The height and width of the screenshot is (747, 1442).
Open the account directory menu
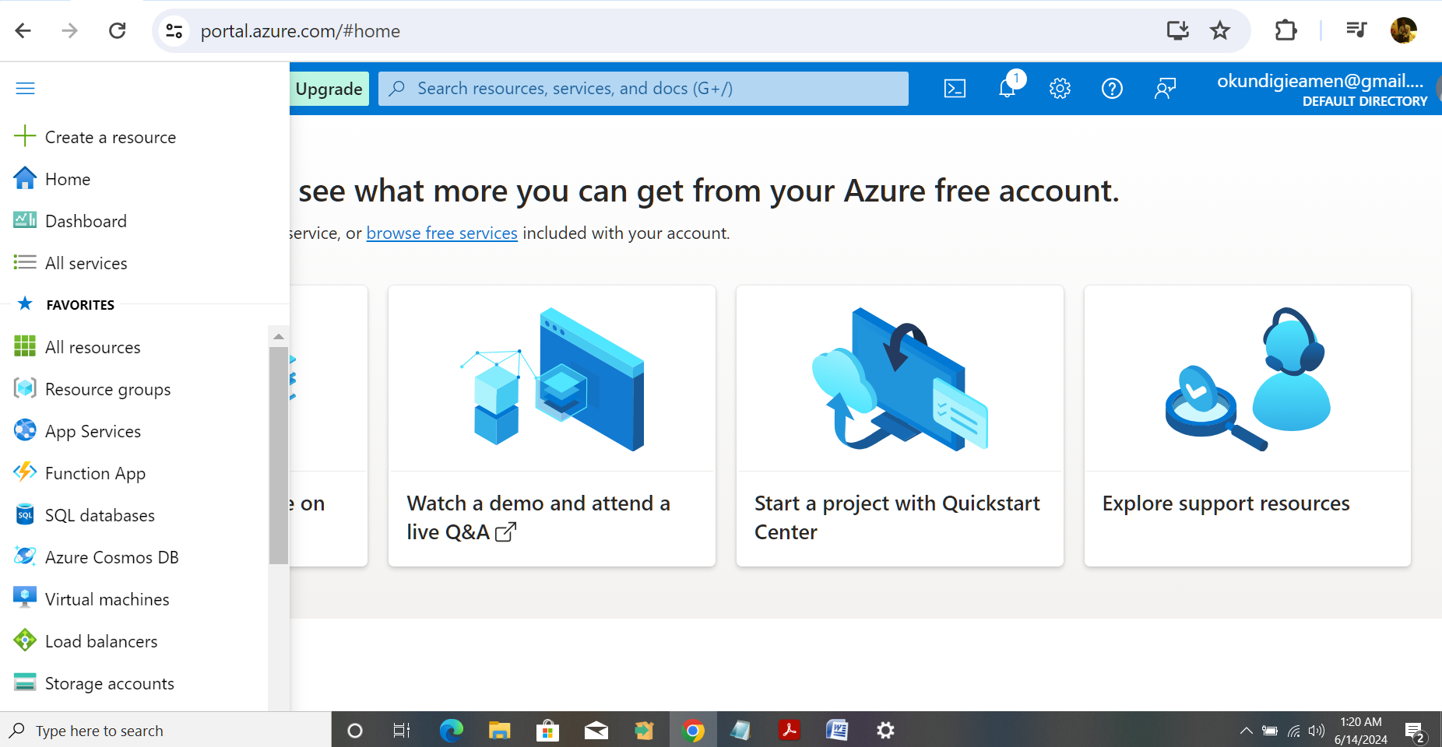point(1321,89)
